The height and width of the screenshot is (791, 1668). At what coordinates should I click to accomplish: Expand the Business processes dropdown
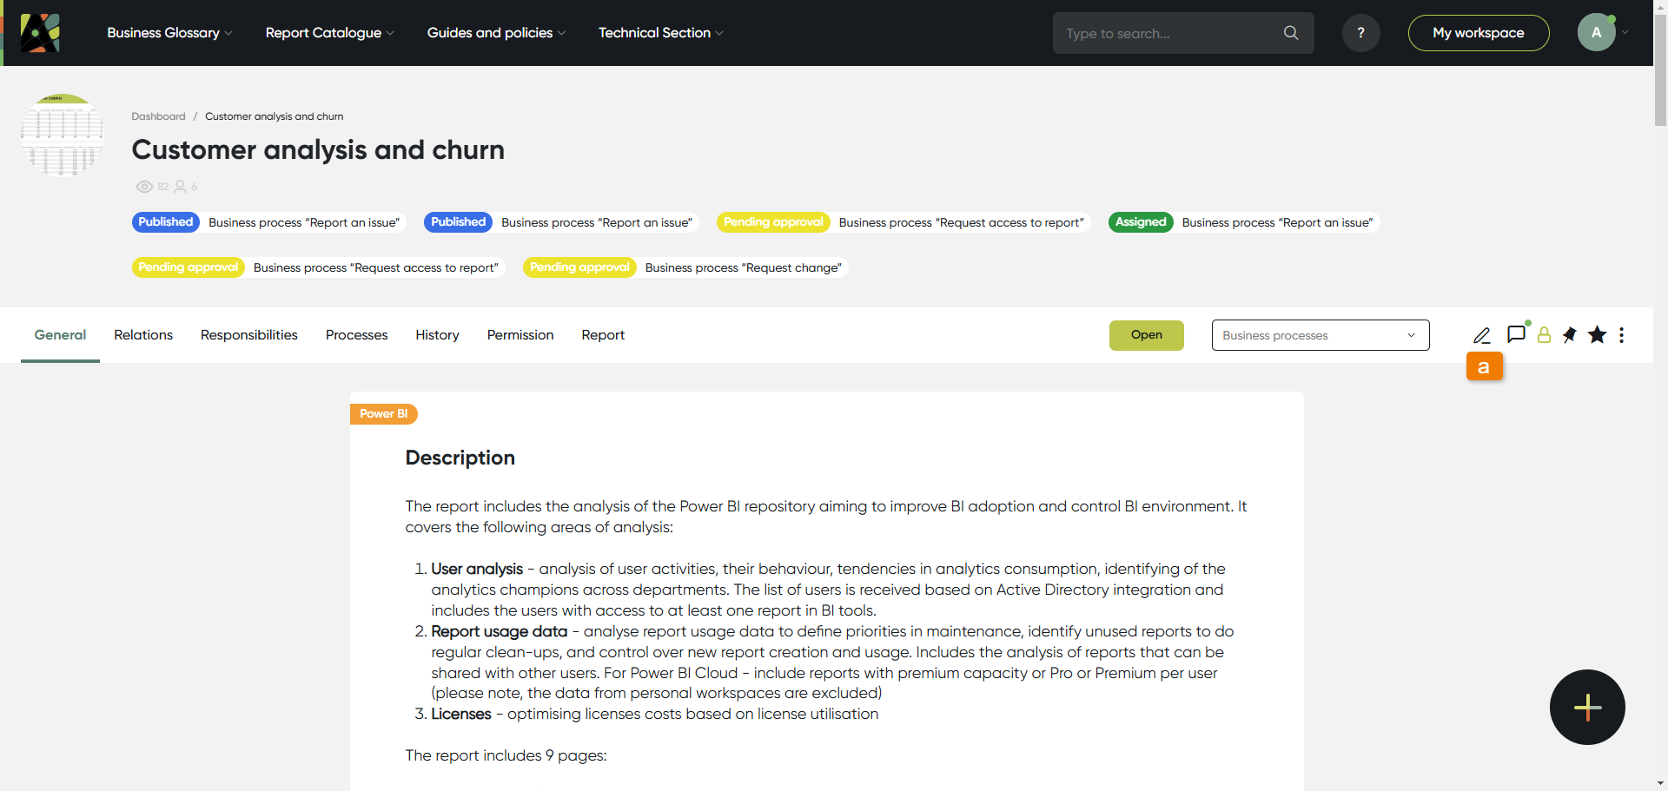[x=1320, y=335]
